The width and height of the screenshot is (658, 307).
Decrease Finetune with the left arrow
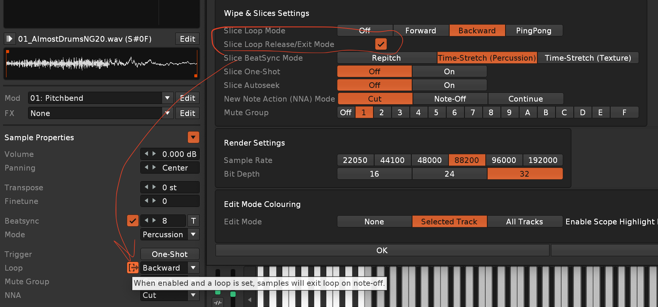[x=146, y=201]
